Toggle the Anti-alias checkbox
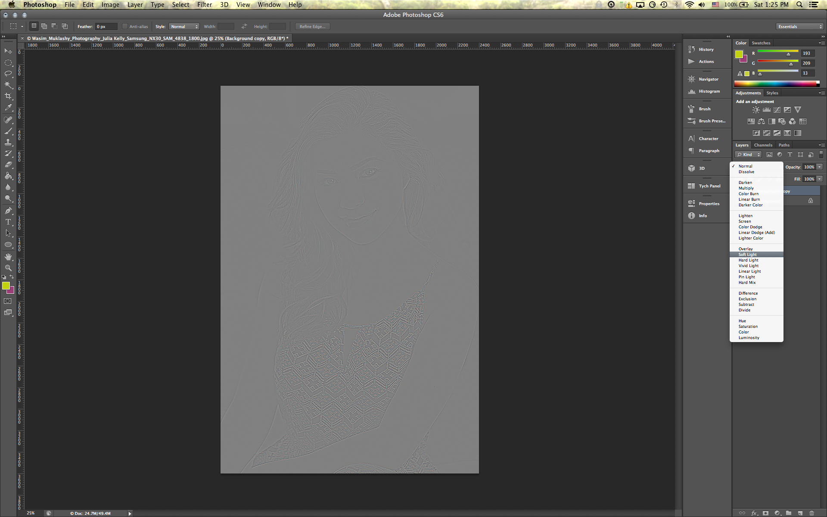Screen dimensions: 827x517 coord(125,27)
